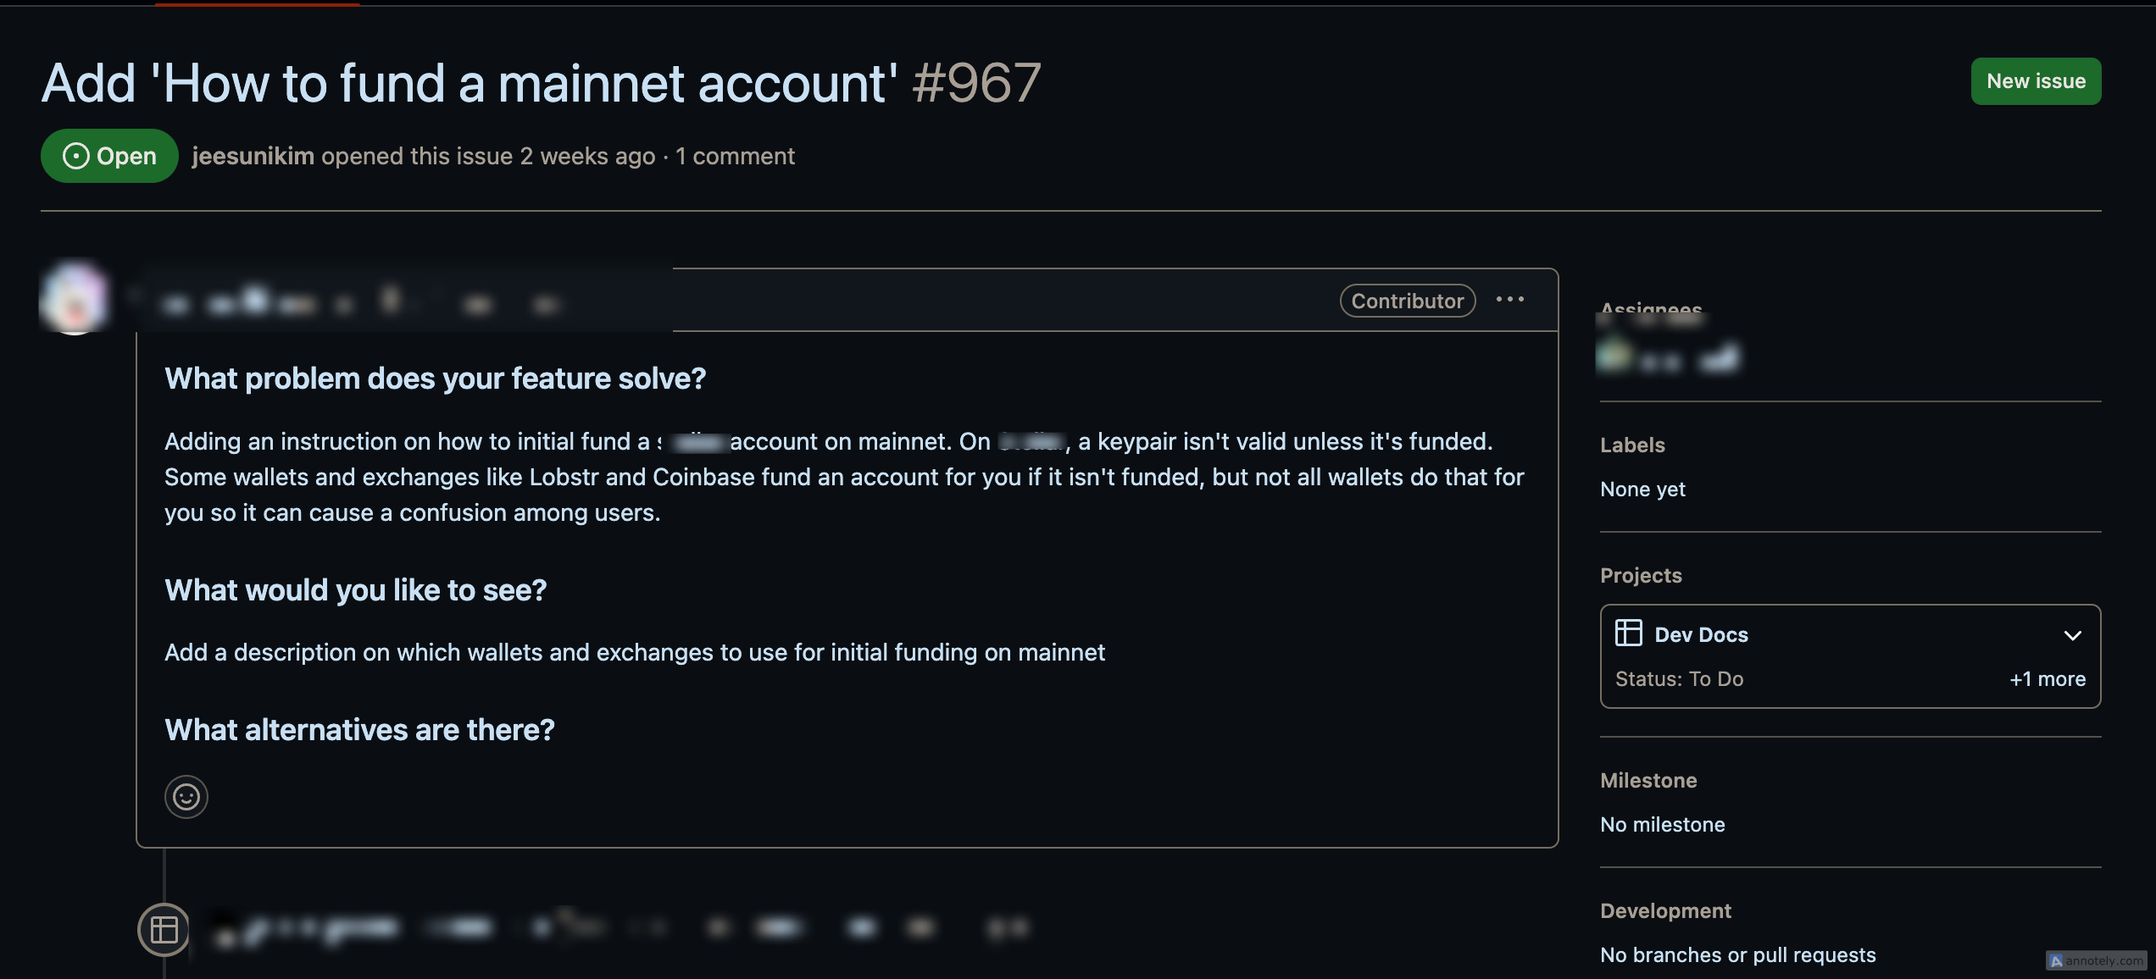Open the Milestone sidebar heading
The height and width of the screenshot is (979, 2156).
(1648, 780)
